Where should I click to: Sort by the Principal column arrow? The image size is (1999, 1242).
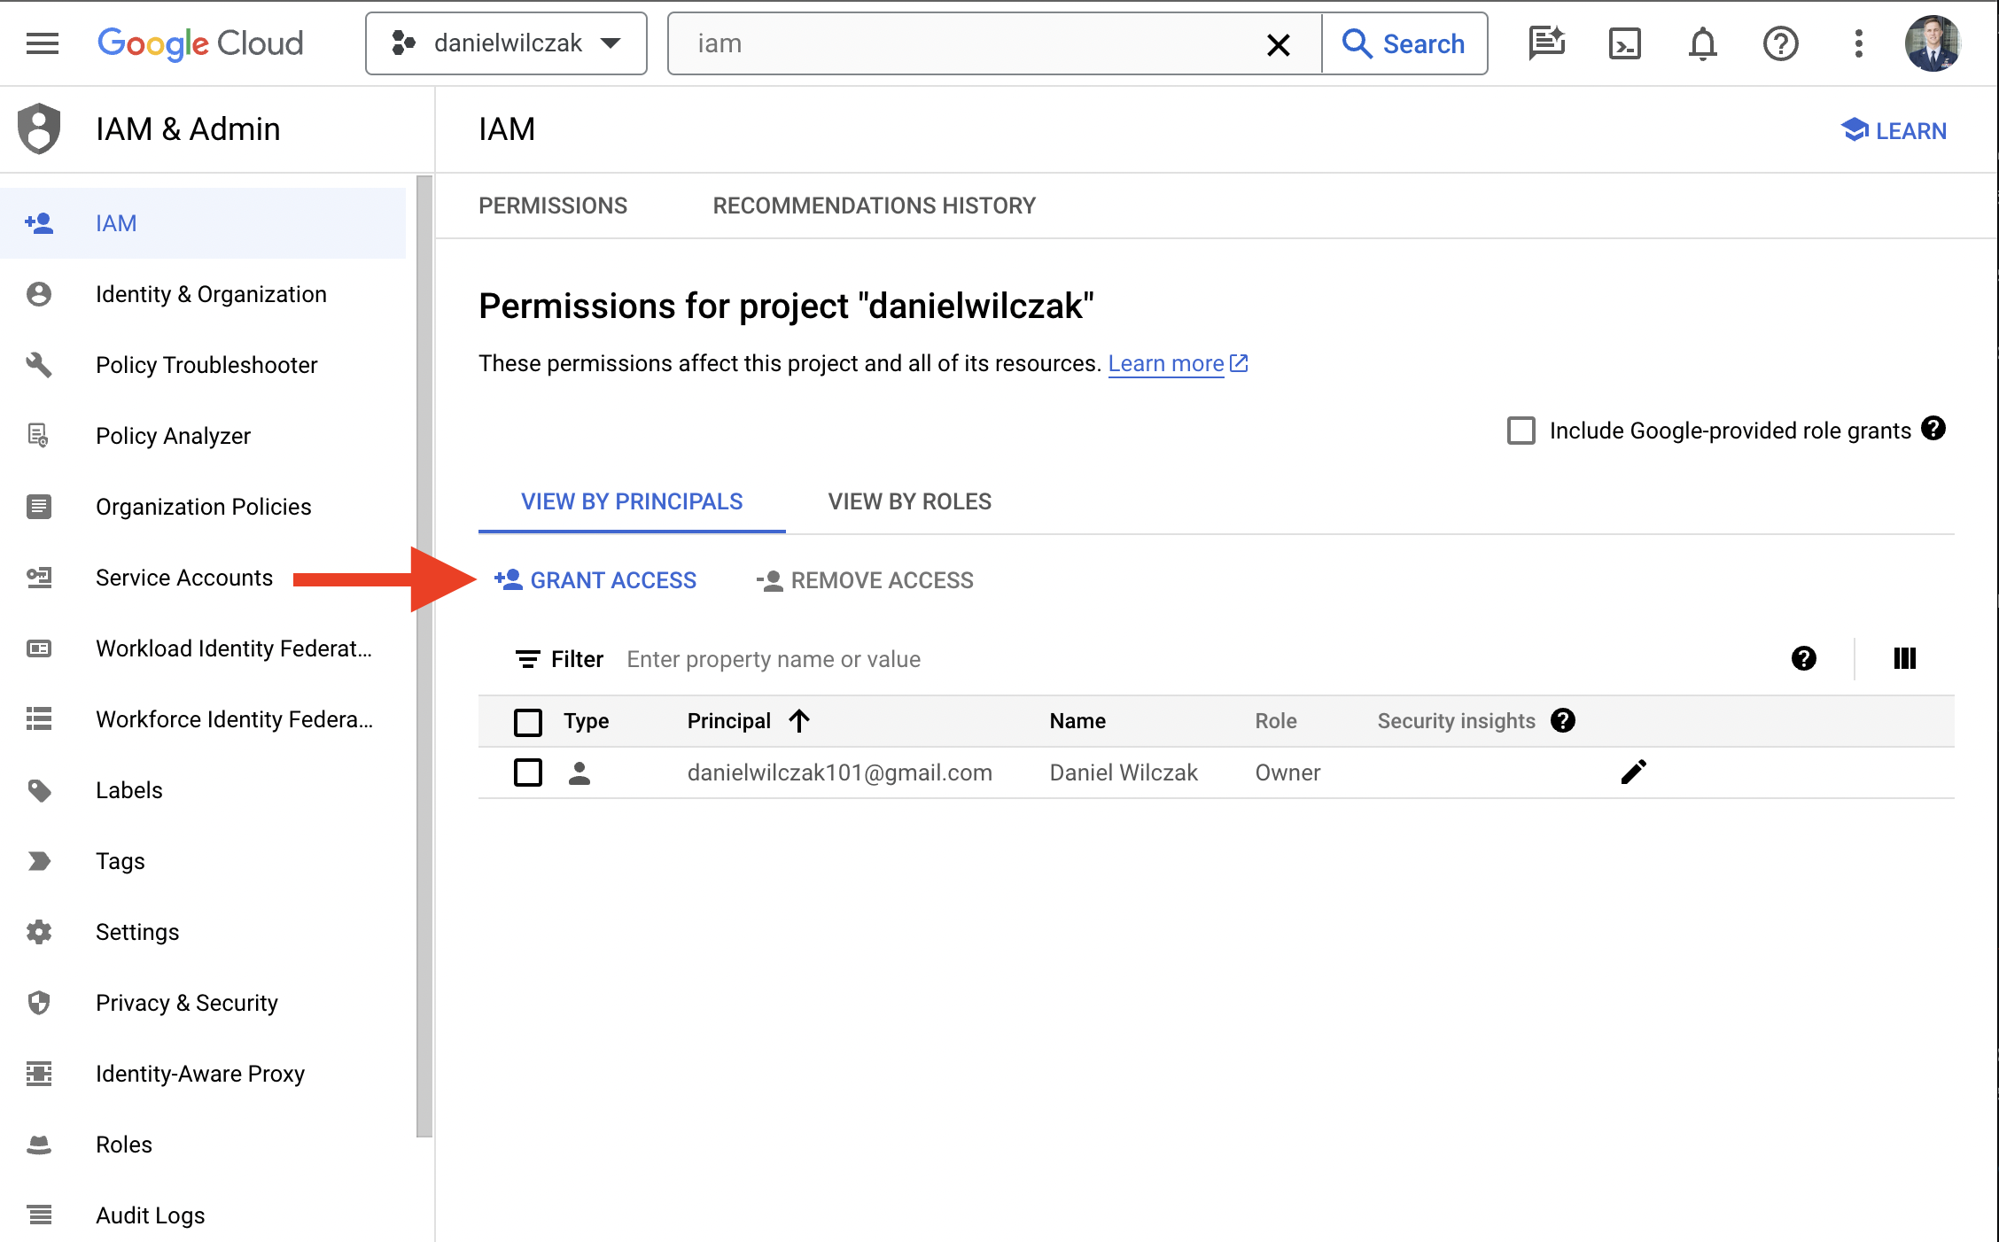tap(799, 721)
